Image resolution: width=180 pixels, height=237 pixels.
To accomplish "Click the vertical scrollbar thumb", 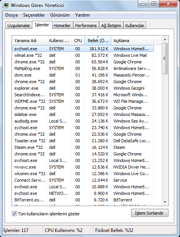I will (x=165, y=58).
